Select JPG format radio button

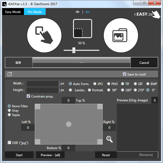tap(95, 84)
